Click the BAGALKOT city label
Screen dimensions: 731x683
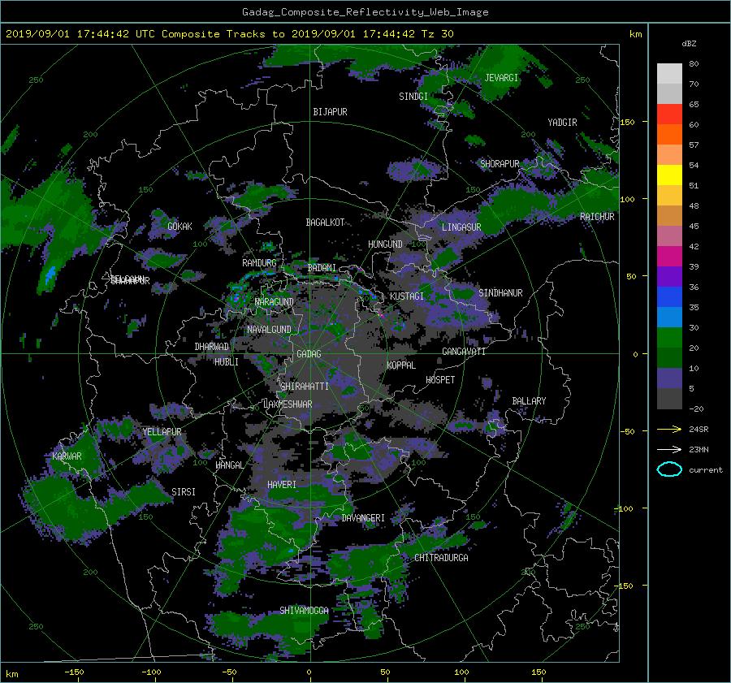click(325, 223)
